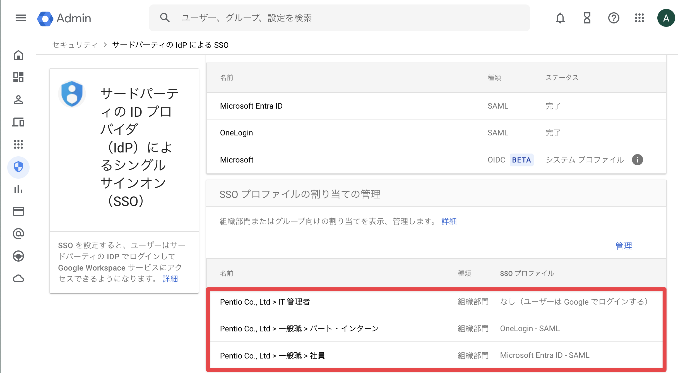
Task: Click the BETA badge next to OIDC
Action: (x=521, y=160)
